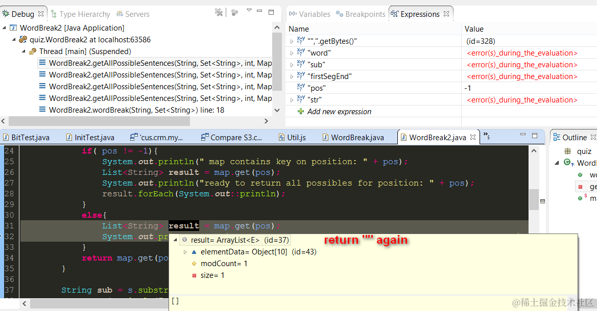Open the Breakpoints tab
This screenshot has width=597, height=311.
pos(361,14)
